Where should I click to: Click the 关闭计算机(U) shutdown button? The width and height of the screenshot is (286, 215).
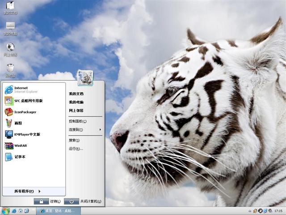coord(84,202)
